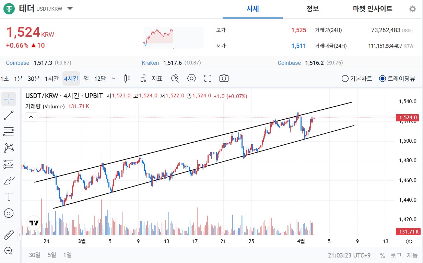Open the emoji sticker tool
423x263 pixels.
point(9,213)
